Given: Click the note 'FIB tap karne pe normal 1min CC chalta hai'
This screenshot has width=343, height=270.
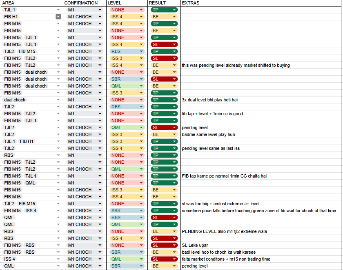Looking at the screenshot, I should (x=224, y=176).
